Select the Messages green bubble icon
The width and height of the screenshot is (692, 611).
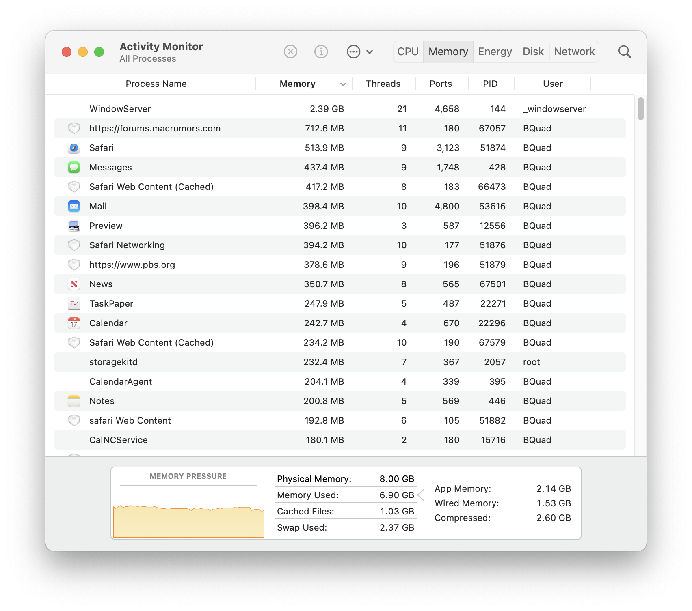[74, 167]
